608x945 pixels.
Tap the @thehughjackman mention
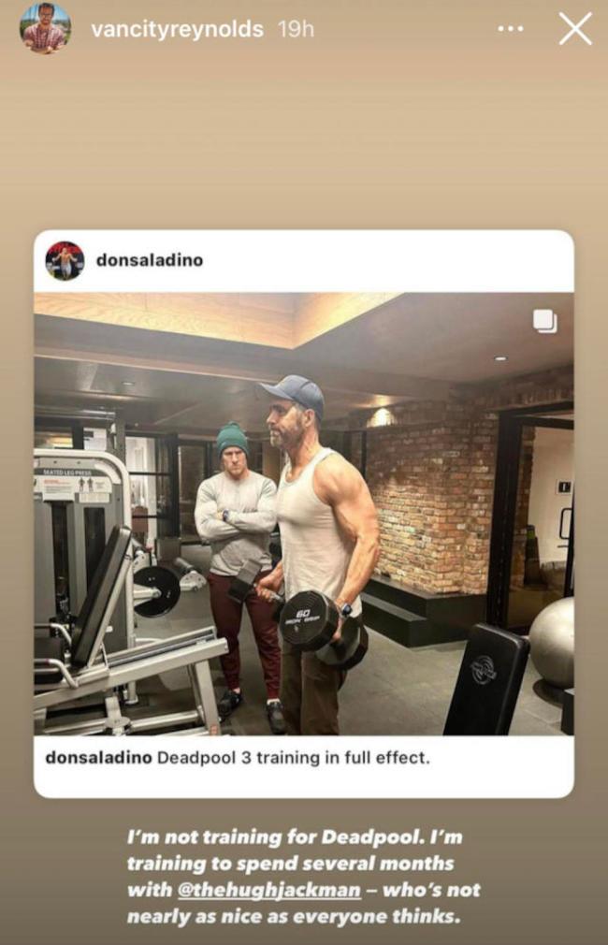(x=268, y=890)
